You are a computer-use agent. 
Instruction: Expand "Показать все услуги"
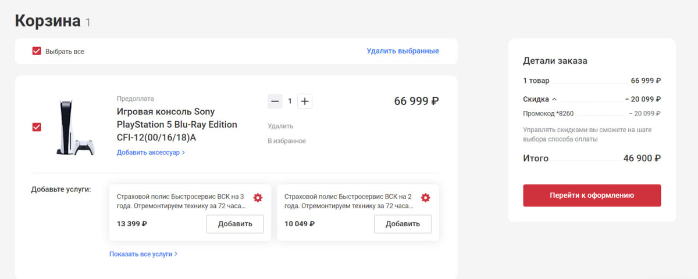[143, 254]
